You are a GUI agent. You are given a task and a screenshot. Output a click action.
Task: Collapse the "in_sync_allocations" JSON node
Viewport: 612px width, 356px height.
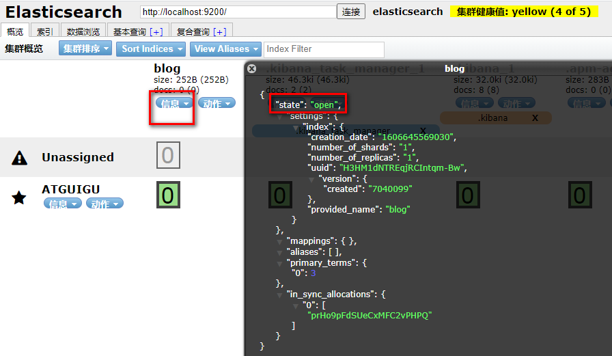click(x=279, y=295)
